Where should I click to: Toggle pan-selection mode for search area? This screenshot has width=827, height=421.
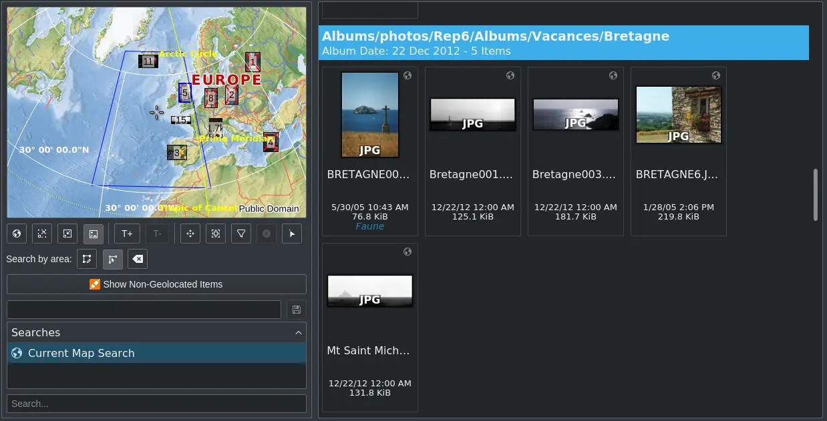tap(112, 259)
